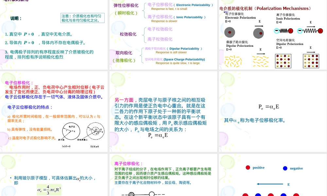
Task: Select 空间电荷极化 (Space Charge Polarizability)
Action: click(x=175, y=59)
